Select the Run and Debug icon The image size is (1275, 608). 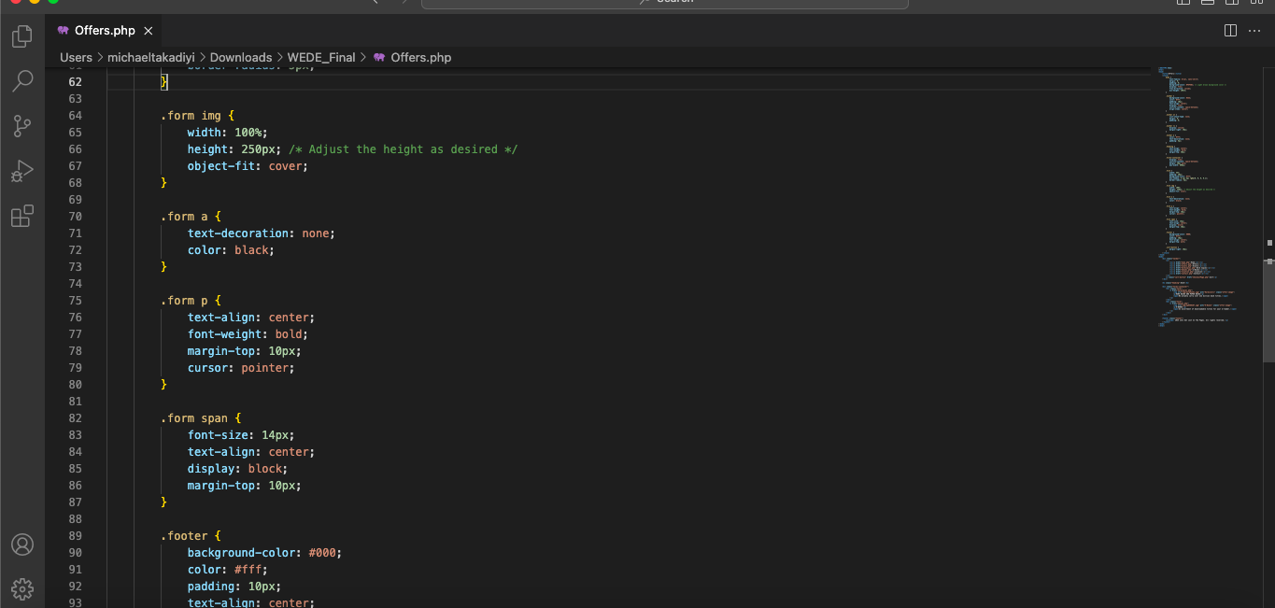22,171
